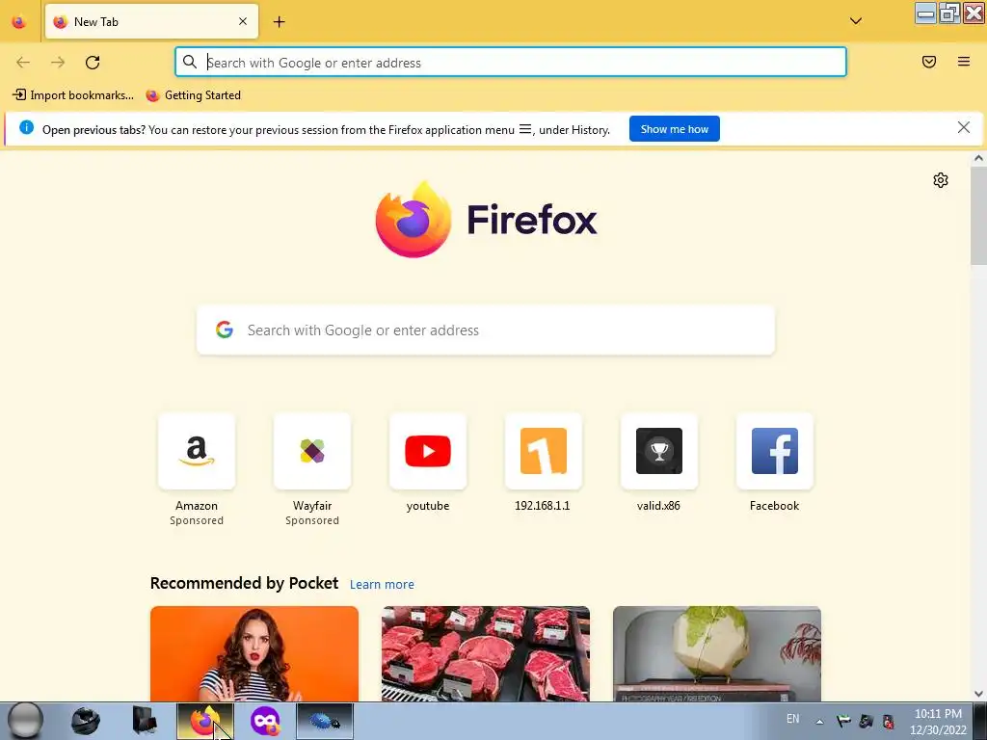Image resolution: width=987 pixels, height=740 pixels.
Task: Click the search magnifier in address bar
Action: pyautogui.click(x=190, y=62)
